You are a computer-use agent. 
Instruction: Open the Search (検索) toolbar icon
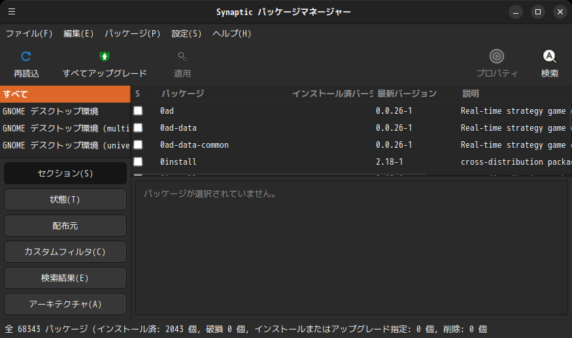coord(549,56)
